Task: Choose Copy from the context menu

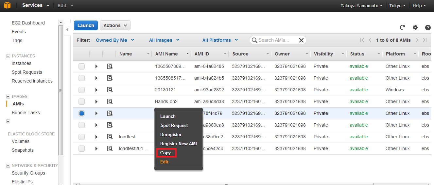Action: (x=165, y=153)
